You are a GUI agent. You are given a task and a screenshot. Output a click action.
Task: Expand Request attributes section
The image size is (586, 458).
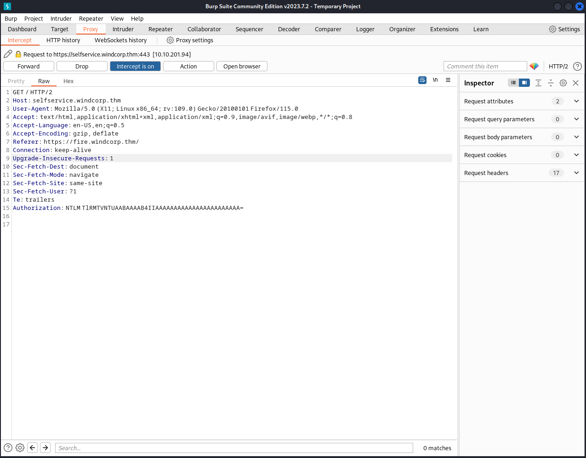pyautogui.click(x=576, y=101)
